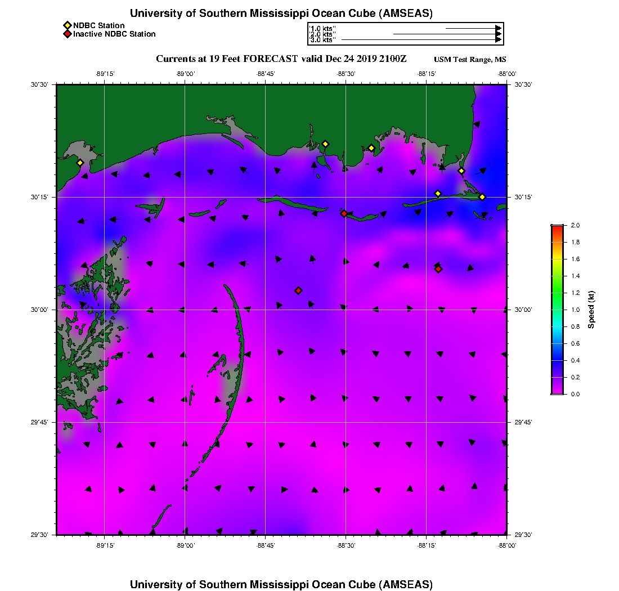Select the easternmost yellow NDBC station marker

tap(482, 196)
